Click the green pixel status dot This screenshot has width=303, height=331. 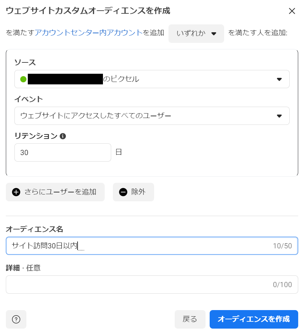pos(23,79)
